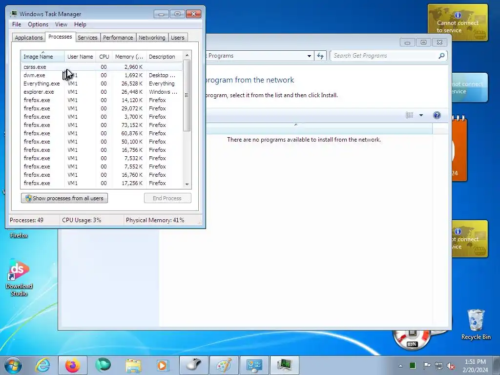Sort by User Name column header
The width and height of the screenshot is (500, 375).
tap(80, 57)
